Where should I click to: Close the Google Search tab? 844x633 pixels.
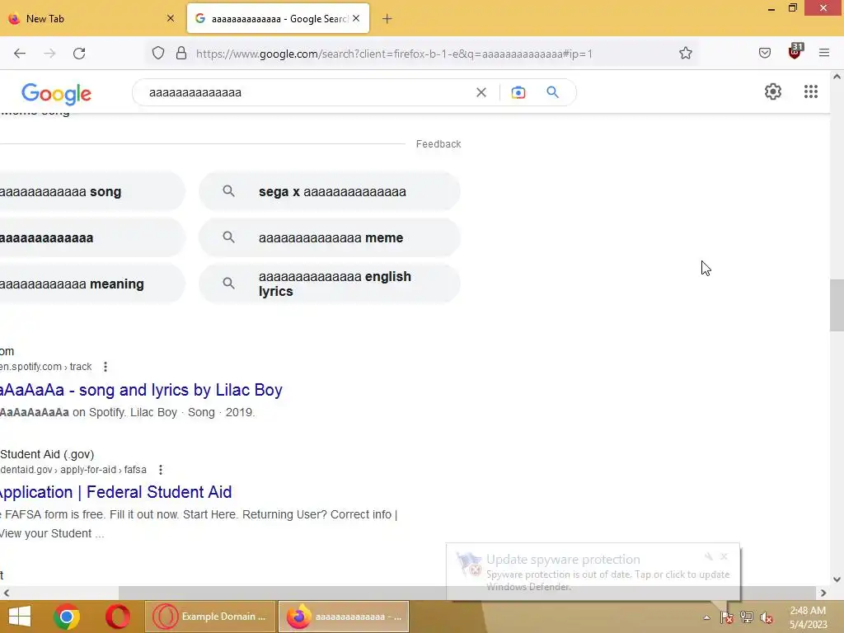click(x=356, y=18)
